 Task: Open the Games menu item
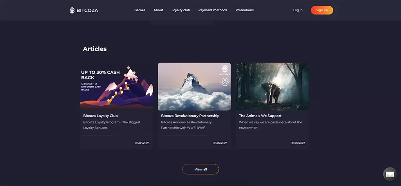[x=140, y=10]
